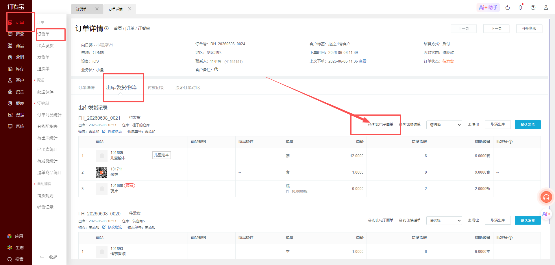The height and width of the screenshot is (265, 555).
Task: Open the user account icon
Action: 546,7
